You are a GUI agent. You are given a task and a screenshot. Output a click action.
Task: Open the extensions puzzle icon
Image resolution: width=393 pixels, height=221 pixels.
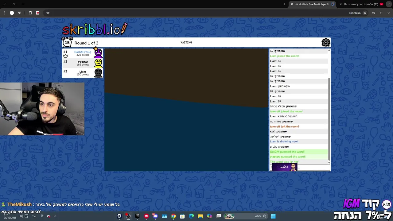point(30,13)
